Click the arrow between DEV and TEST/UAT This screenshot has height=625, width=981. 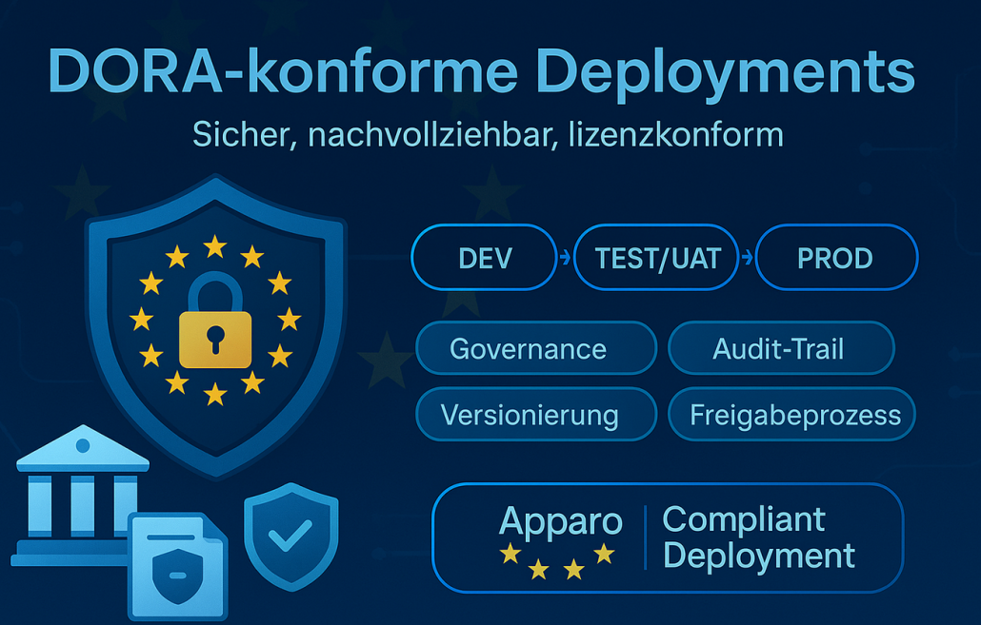(565, 258)
